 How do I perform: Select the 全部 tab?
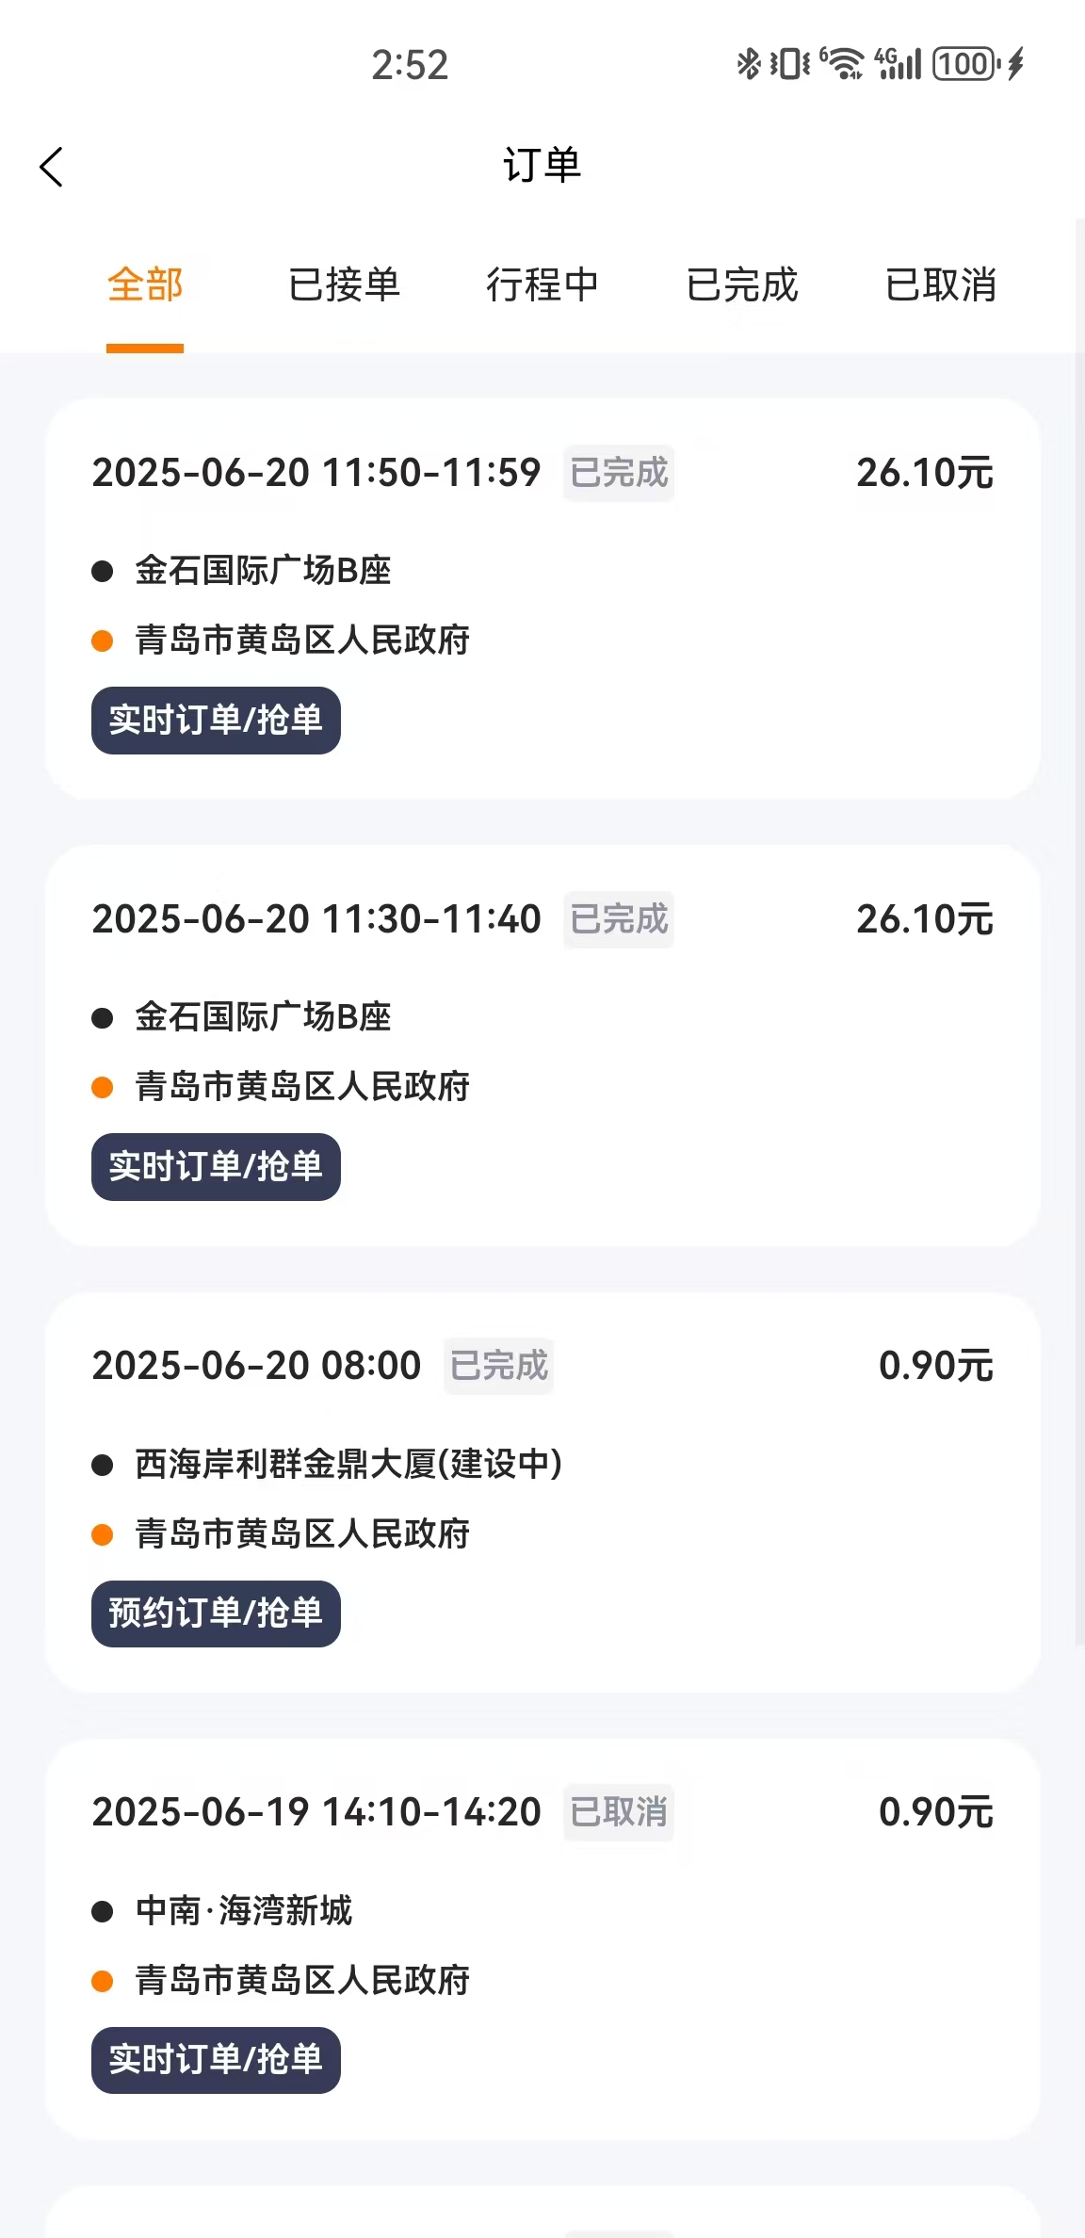145,285
